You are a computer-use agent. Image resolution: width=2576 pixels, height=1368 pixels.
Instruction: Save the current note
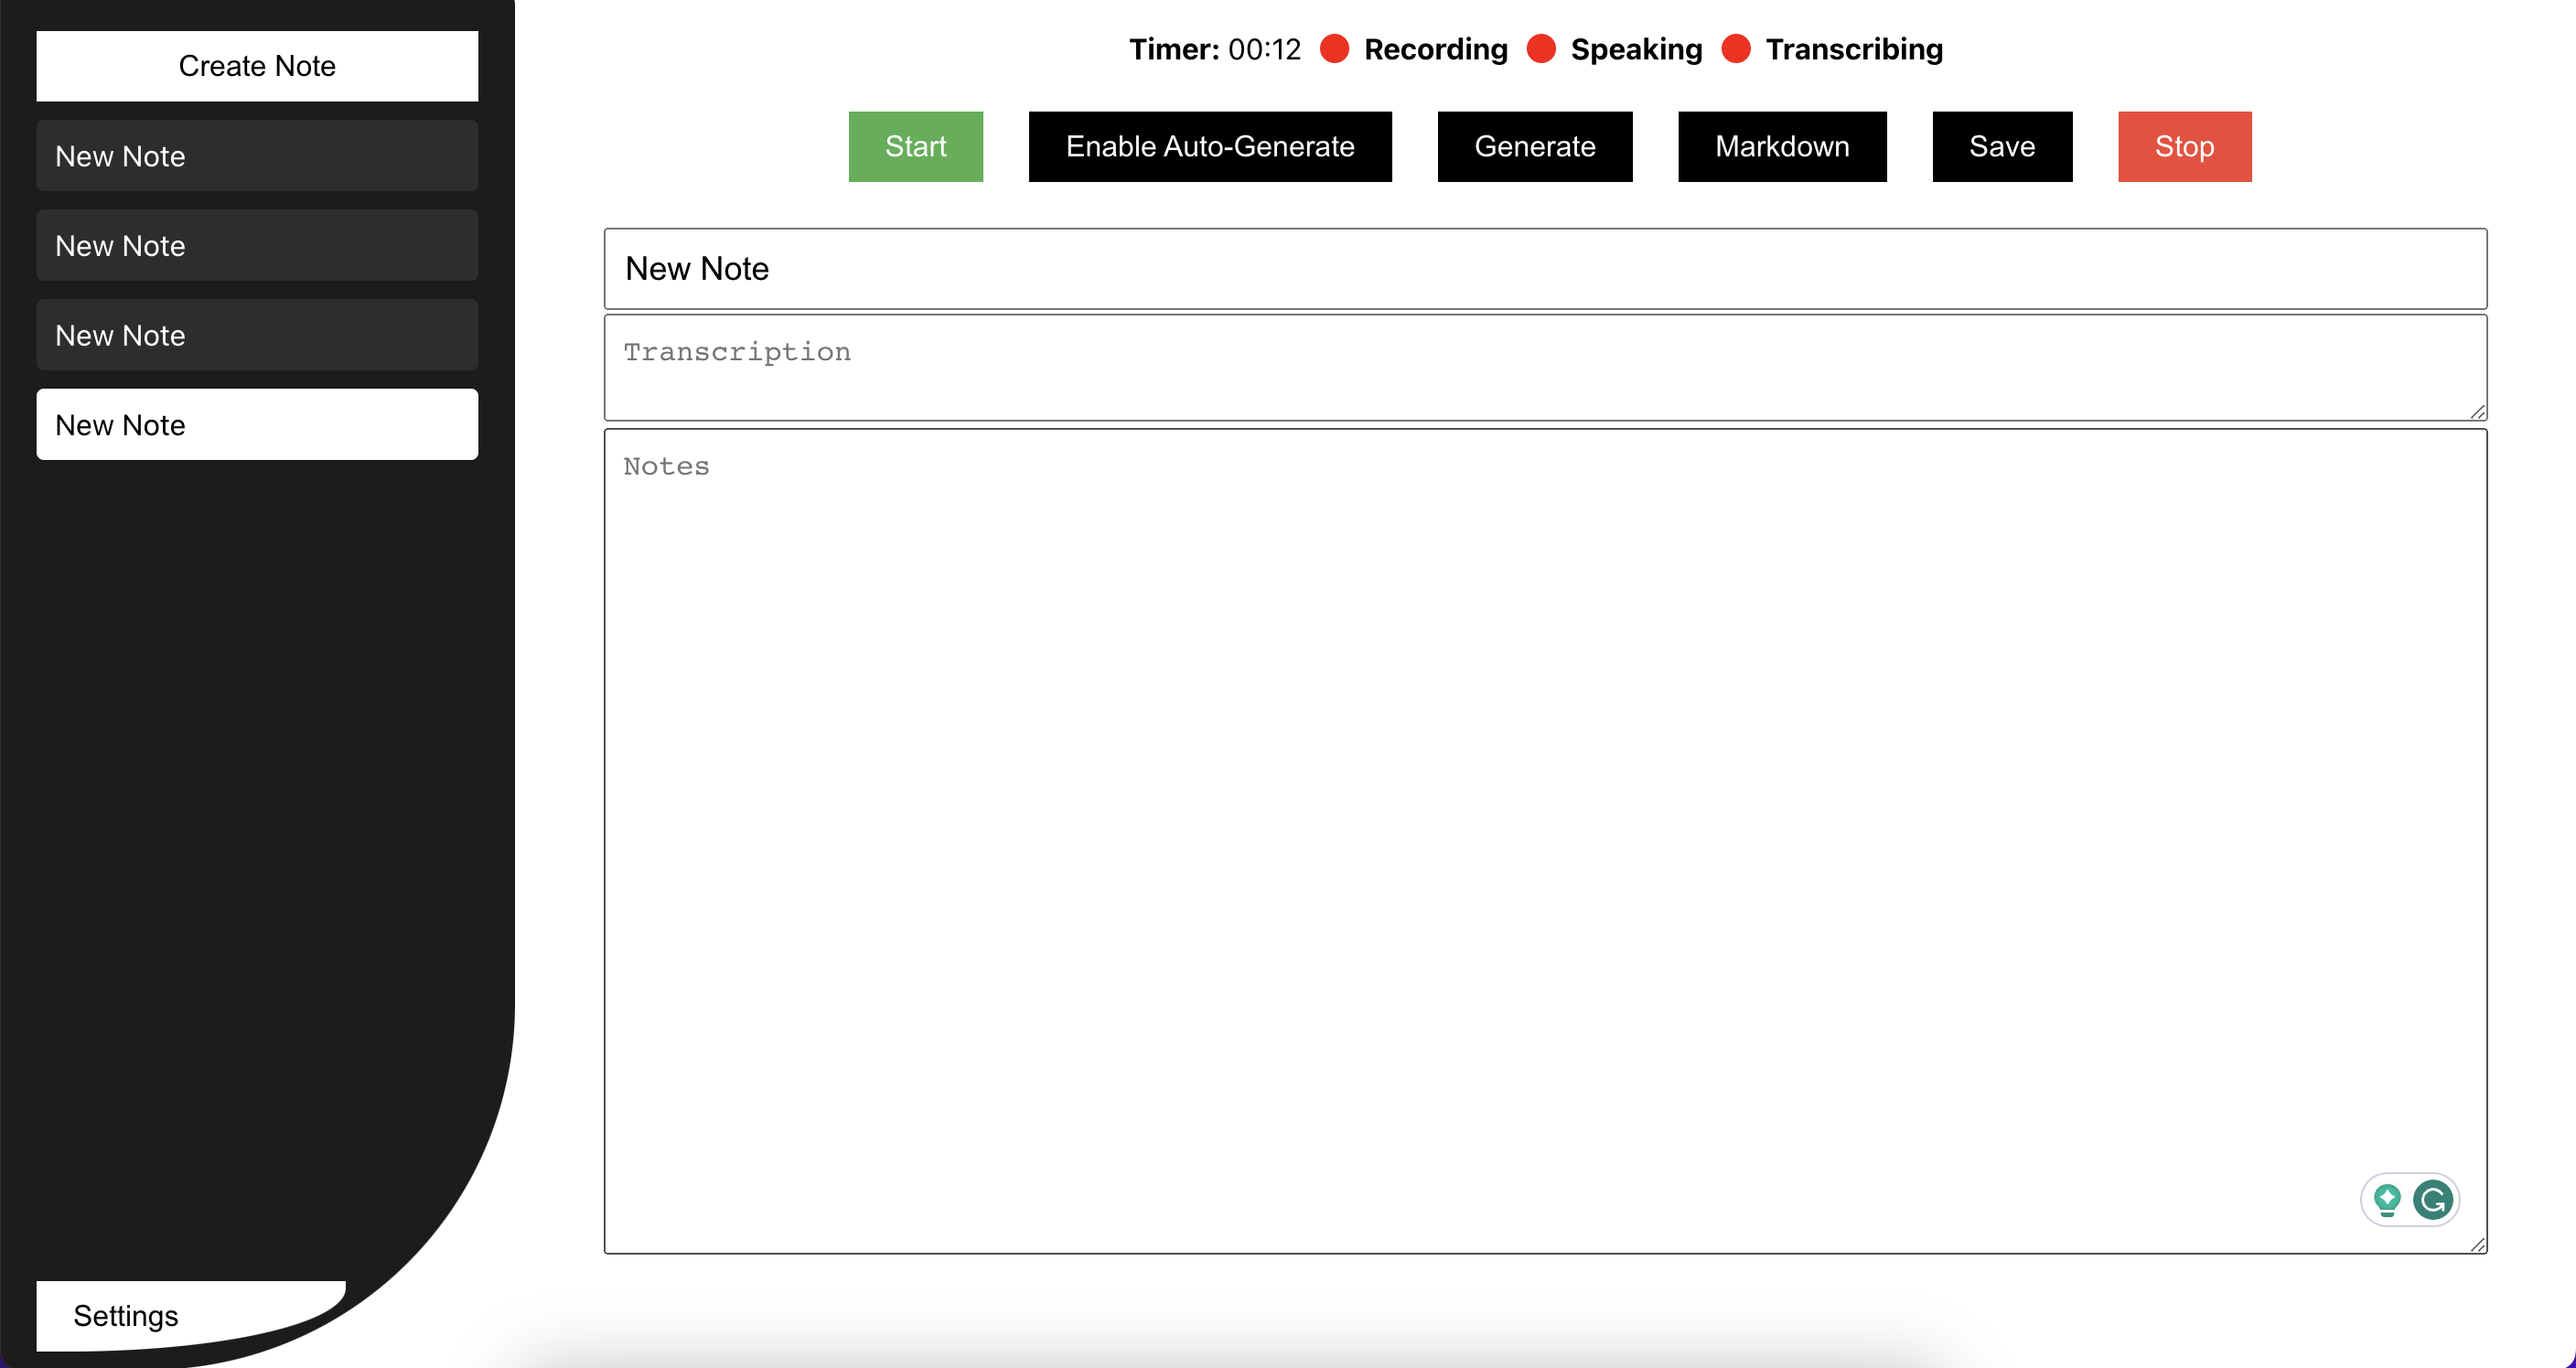(x=2002, y=144)
